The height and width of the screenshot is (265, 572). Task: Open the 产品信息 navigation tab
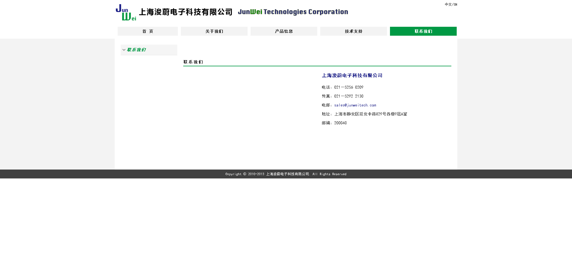(284, 31)
